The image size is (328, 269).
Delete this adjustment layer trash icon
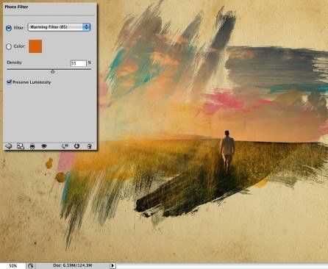[90, 146]
